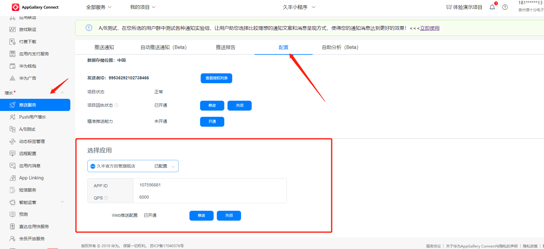Screen dimensions: 544x249
Task: Open the AppGallery Connect与隐私的声明 footer link
Action: click(482, 246)
